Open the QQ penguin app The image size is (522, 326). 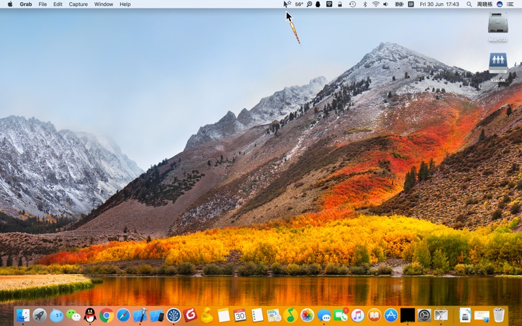(90, 316)
